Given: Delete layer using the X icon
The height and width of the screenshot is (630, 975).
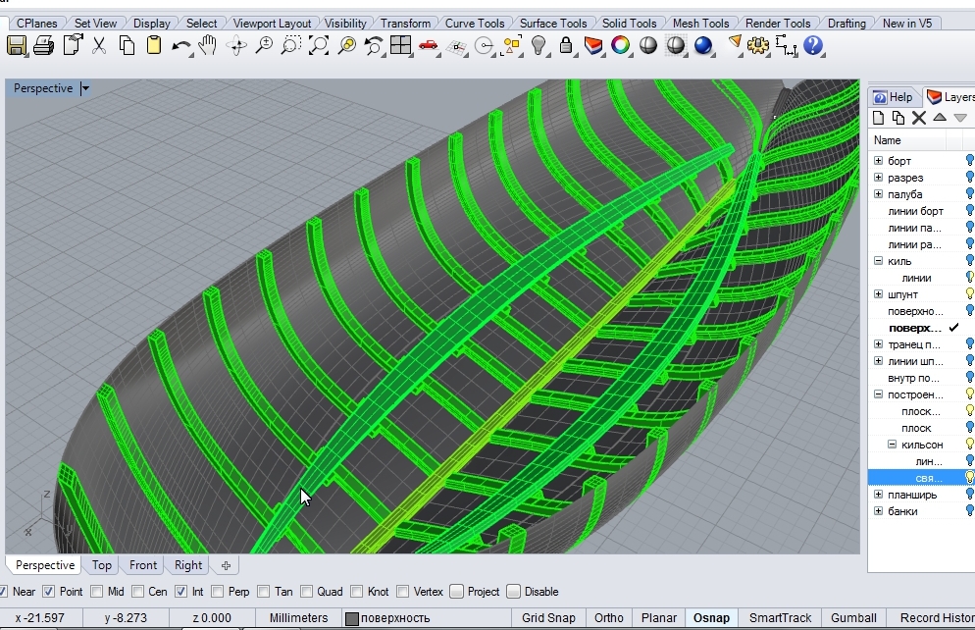Looking at the screenshot, I should pos(919,118).
